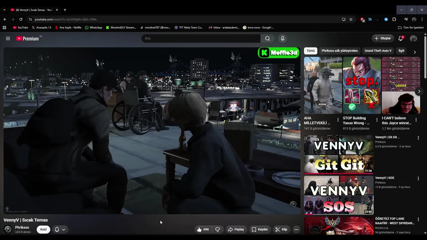
Task: Open a new browser tab
Action: coord(65,10)
